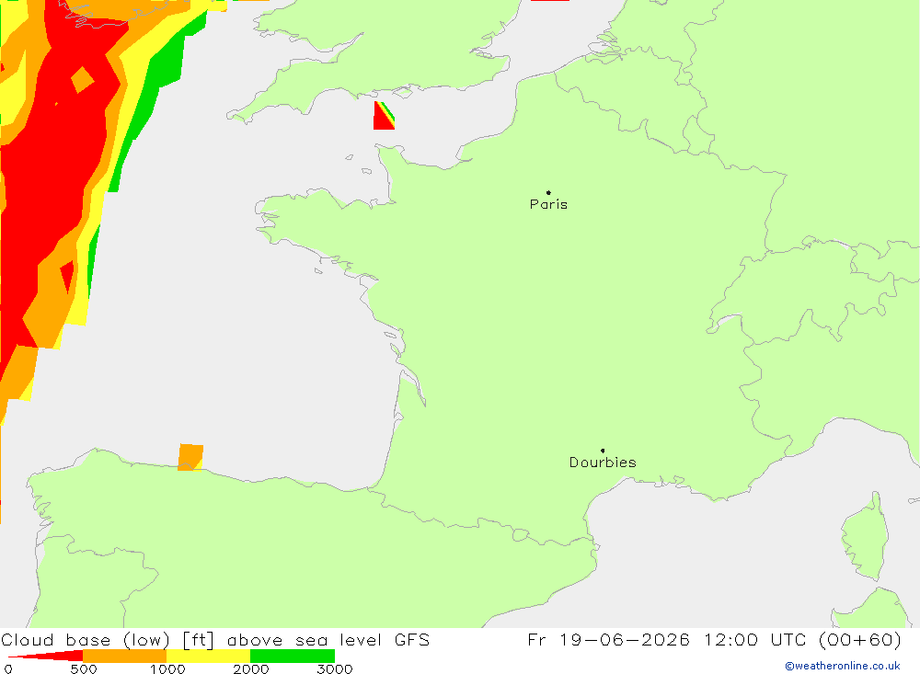
Task: Click the forecast date 'Fr 19-06-2026 12:00 UTC (00+60)'
Action: (x=714, y=639)
